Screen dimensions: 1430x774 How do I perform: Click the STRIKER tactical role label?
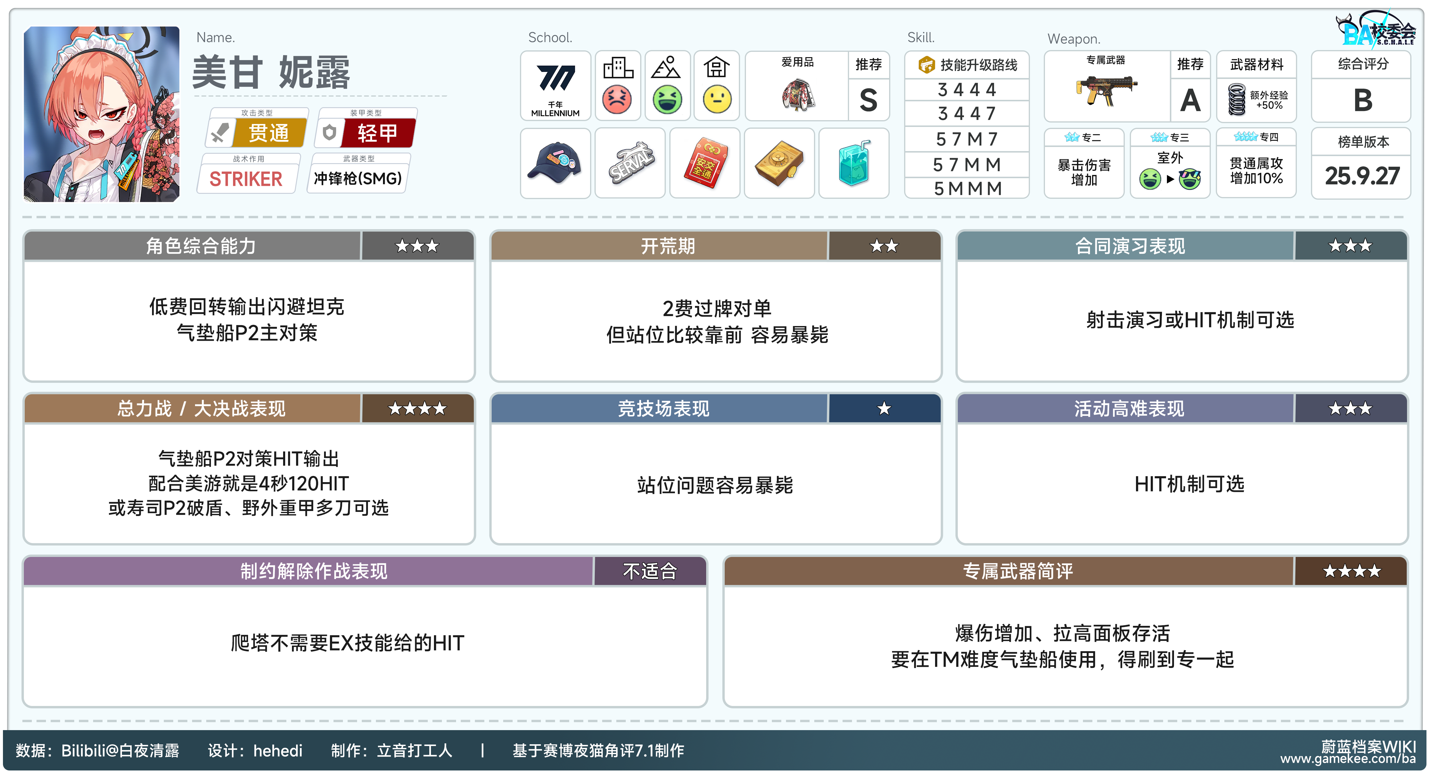pyautogui.click(x=245, y=179)
